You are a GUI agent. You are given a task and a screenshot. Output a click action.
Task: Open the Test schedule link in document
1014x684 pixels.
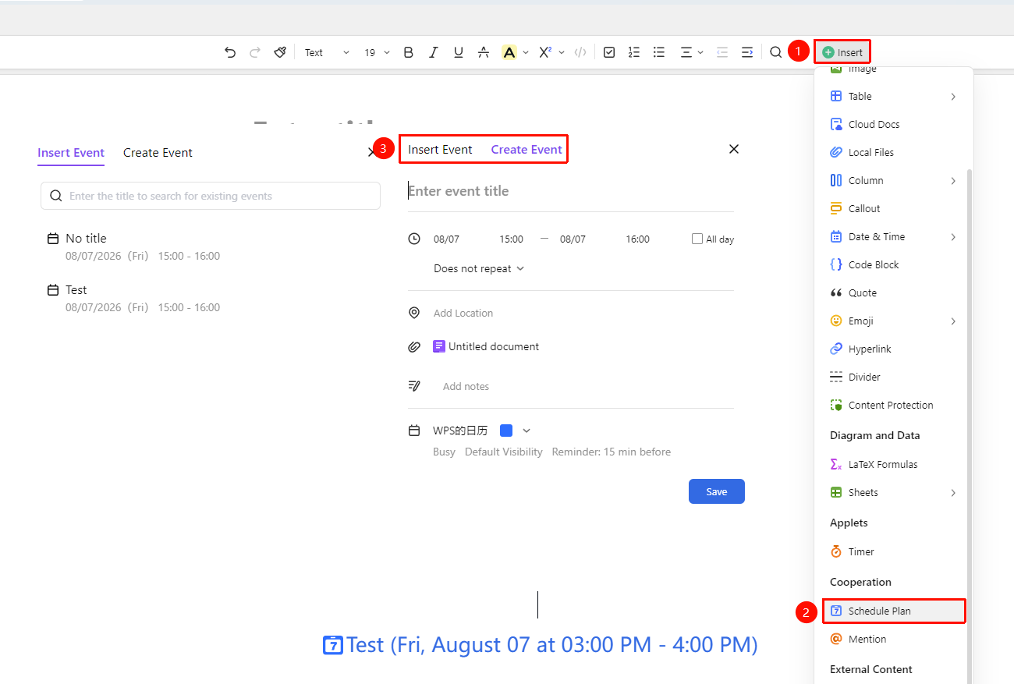[x=540, y=645]
